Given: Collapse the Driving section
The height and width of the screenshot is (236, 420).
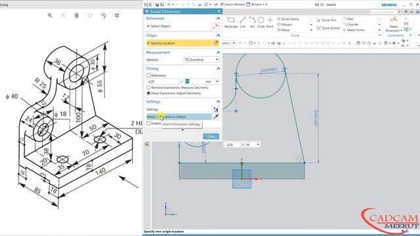Looking at the screenshot, I should (x=219, y=68).
